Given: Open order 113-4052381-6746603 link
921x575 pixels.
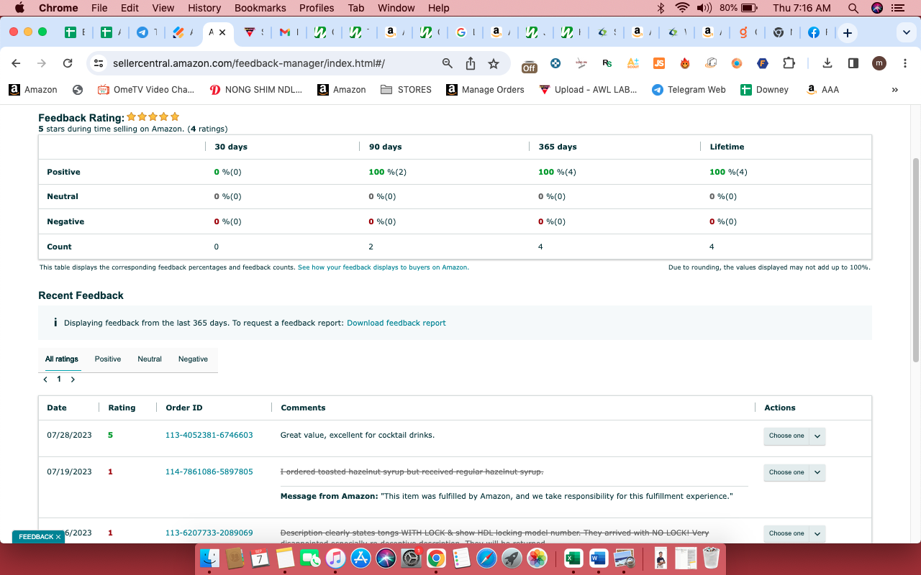Looking at the screenshot, I should [209, 435].
